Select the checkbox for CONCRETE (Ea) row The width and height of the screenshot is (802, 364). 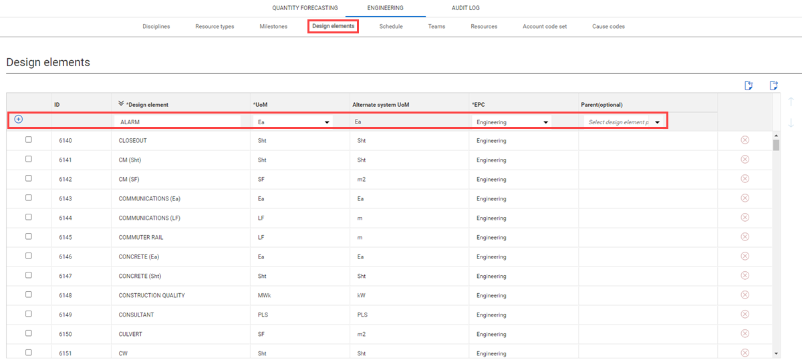tap(28, 256)
